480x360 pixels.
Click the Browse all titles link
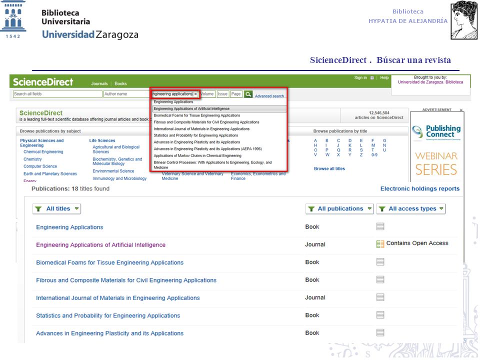(x=329, y=168)
